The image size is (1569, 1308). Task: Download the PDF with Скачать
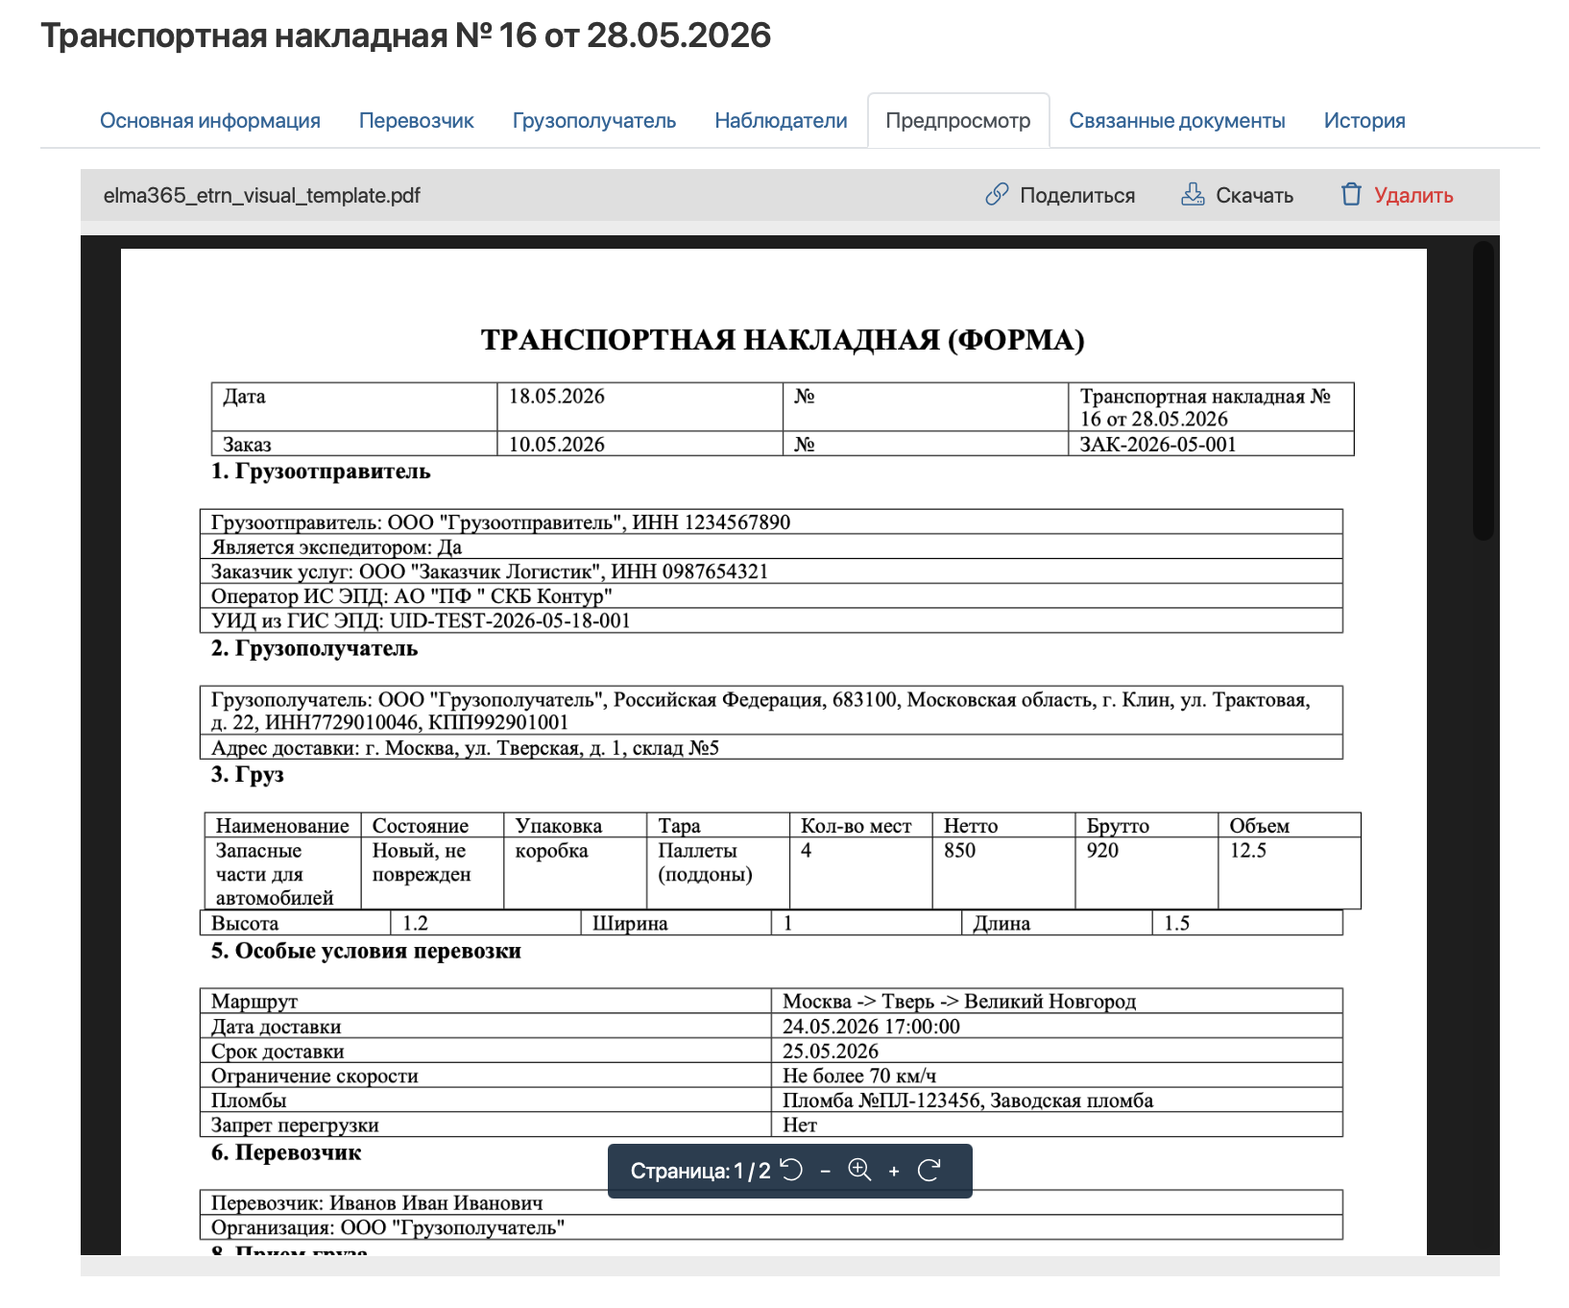(1237, 195)
